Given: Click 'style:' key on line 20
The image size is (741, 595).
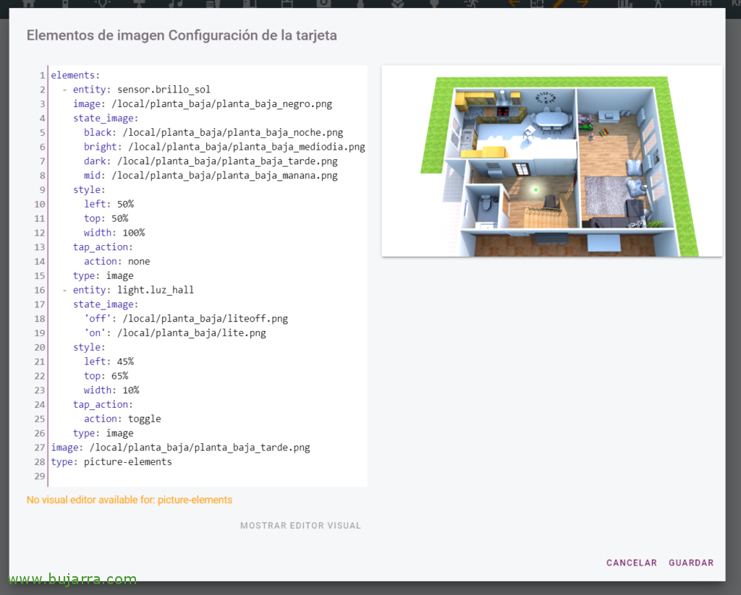Looking at the screenshot, I should tap(89, 347).
